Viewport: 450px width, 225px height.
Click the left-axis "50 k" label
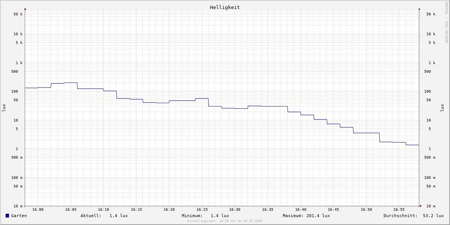point(18,14)
